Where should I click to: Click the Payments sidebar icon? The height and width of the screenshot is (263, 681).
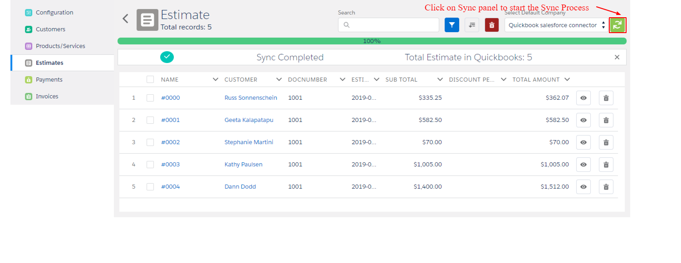pyautogui.click(x=29, y=80)
